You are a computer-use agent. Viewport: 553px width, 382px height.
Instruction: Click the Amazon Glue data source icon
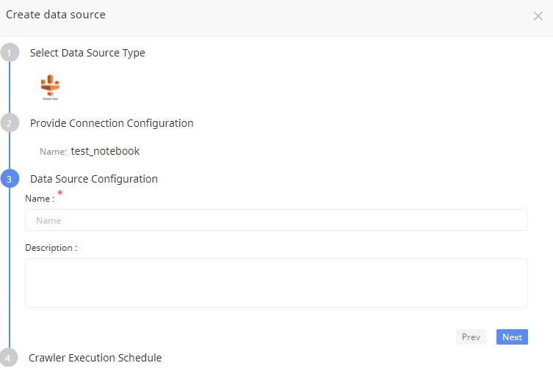(50, 87)
